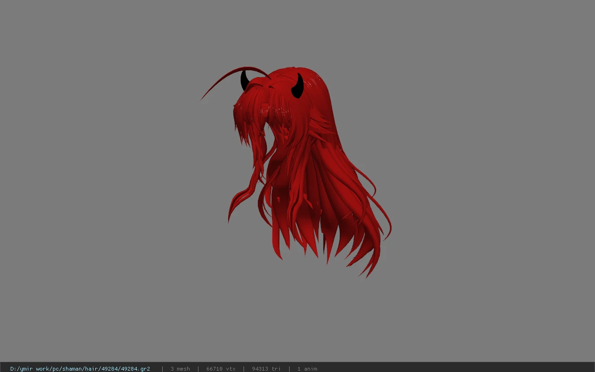Click the right black horn on model
This screenshot has width=595, height=372.
298,86
